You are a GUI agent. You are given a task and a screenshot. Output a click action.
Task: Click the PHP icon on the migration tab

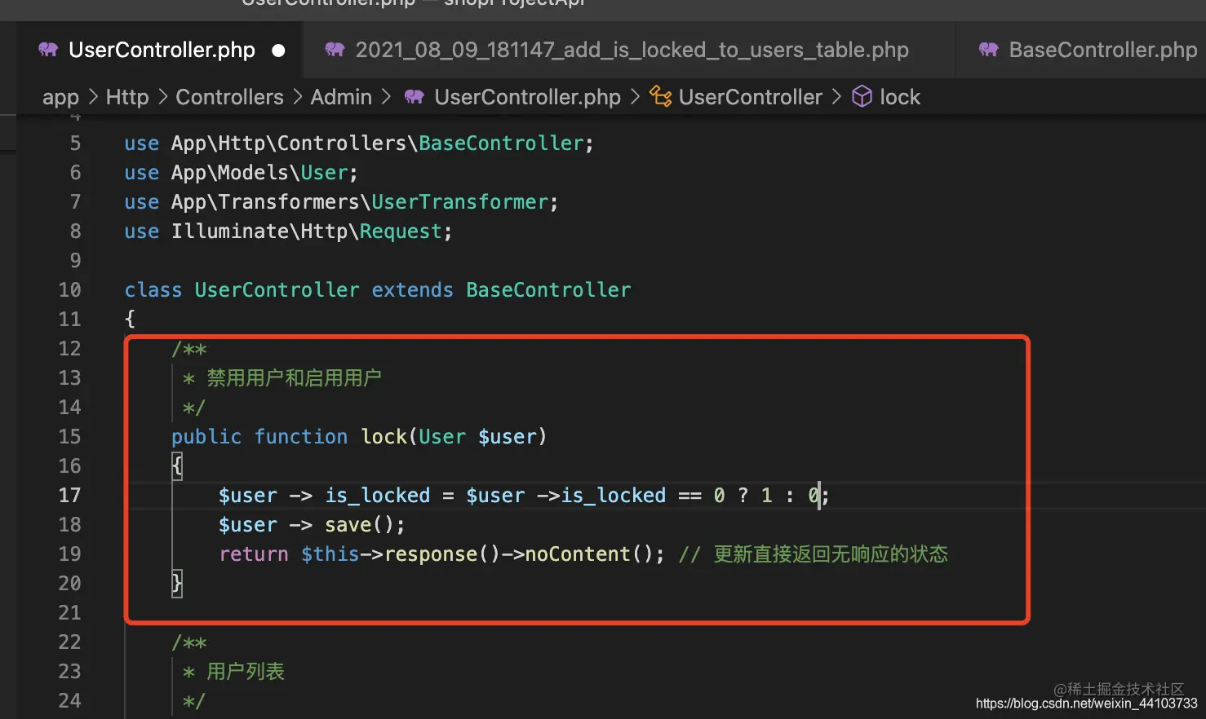coord(335,50)
